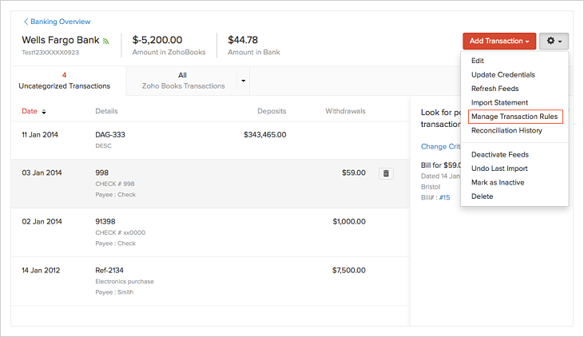Click the green feed status icon
This screenshot has width=584, height=337.
tap(106, 41)
